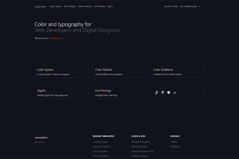Click the arrow after By wickedtemplates
This screenshot has width=239, height=159.
(199, 6)
